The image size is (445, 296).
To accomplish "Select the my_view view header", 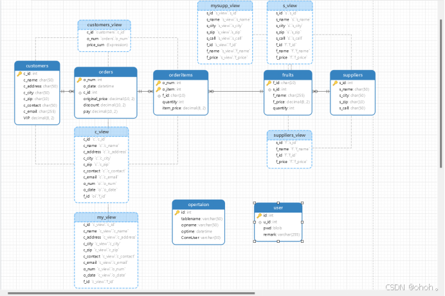I will [x=106, y=217].
